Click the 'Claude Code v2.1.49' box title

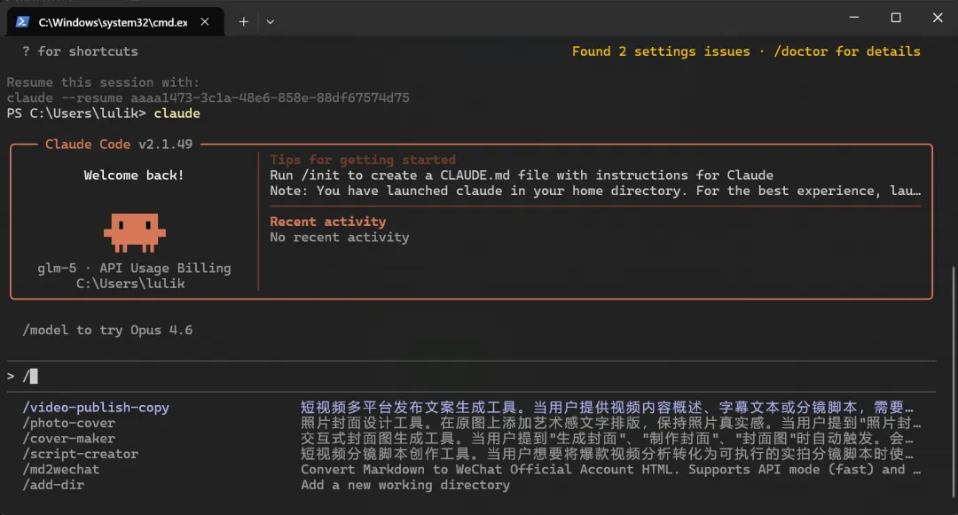tap(119, 144)
